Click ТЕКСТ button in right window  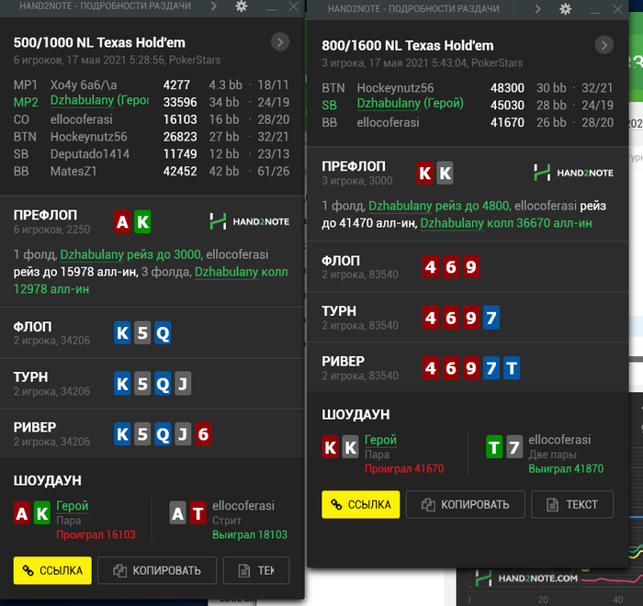[x=572, y=504]
